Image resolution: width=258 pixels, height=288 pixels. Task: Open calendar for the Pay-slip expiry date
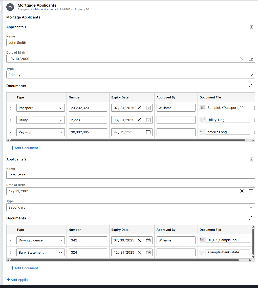click(148, 132)
